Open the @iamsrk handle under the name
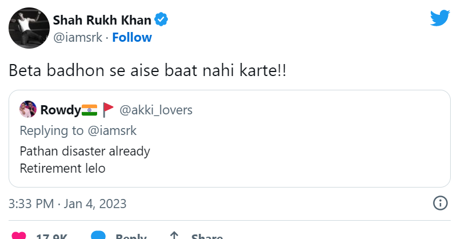The width and height of the screenshot is (461, 239). pos(78,38)
